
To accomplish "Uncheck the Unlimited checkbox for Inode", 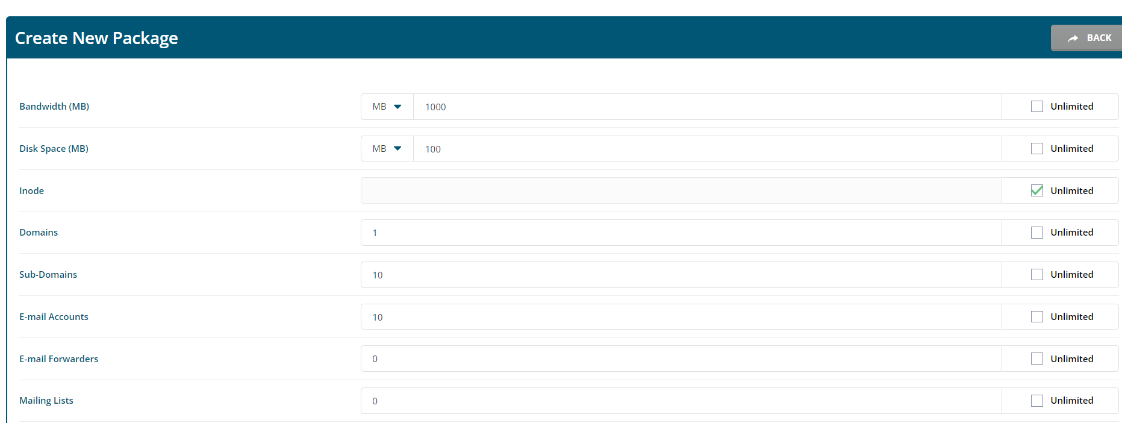I will click(x=1037, y=190).
